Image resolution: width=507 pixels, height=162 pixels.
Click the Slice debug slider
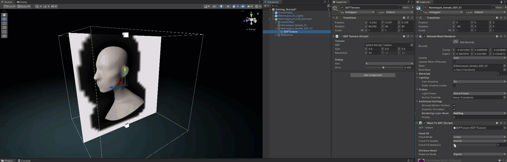(x=384, y=68)
